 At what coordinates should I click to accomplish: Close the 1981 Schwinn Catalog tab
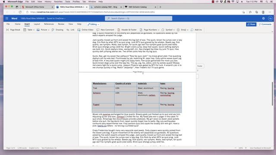click(155, 7)
